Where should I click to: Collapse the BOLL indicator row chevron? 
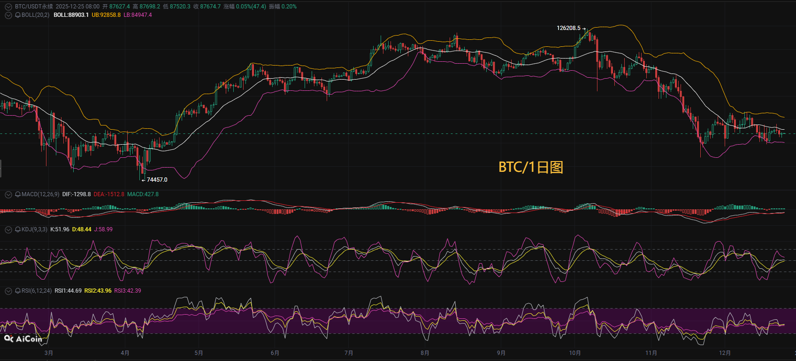[8, 15]
